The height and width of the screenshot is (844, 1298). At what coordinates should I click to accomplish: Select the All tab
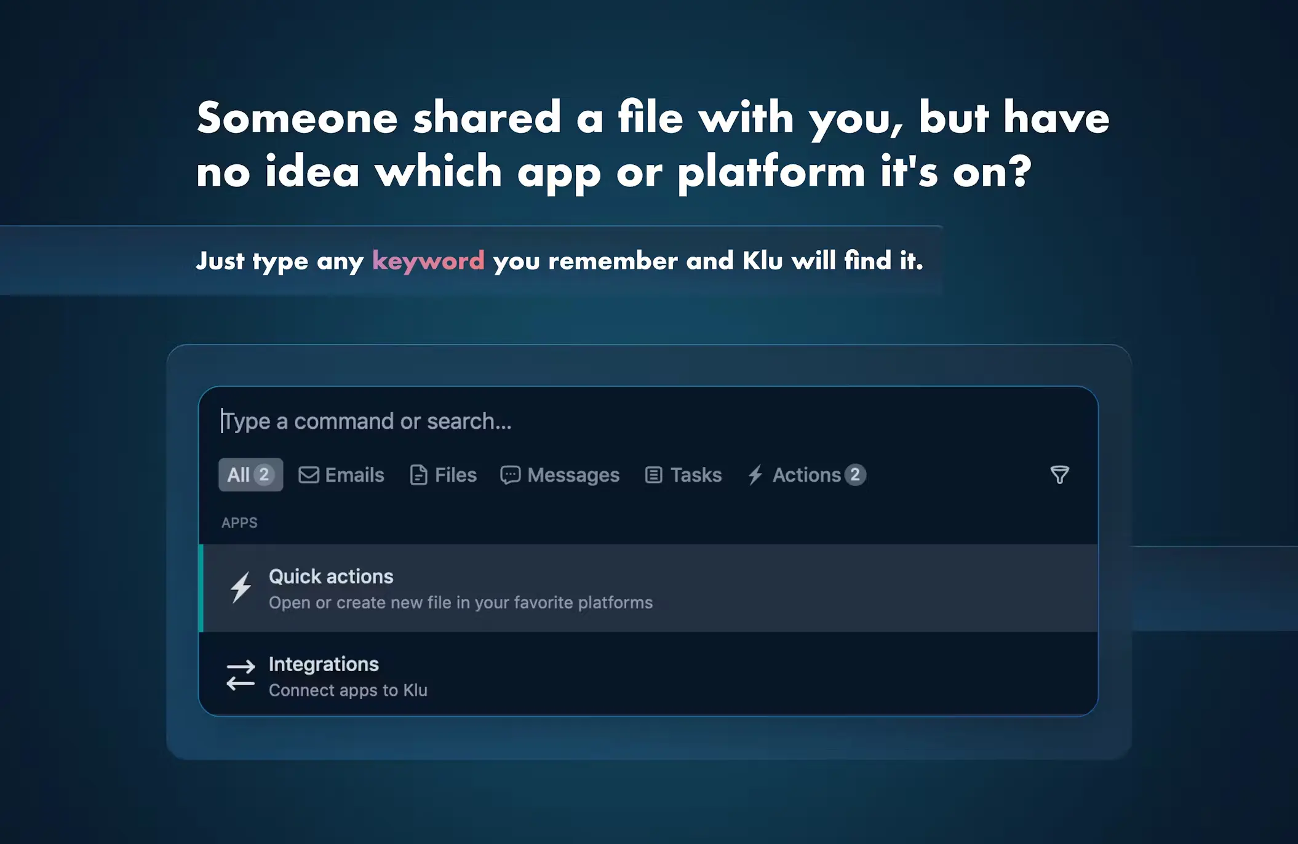[239, 475]
